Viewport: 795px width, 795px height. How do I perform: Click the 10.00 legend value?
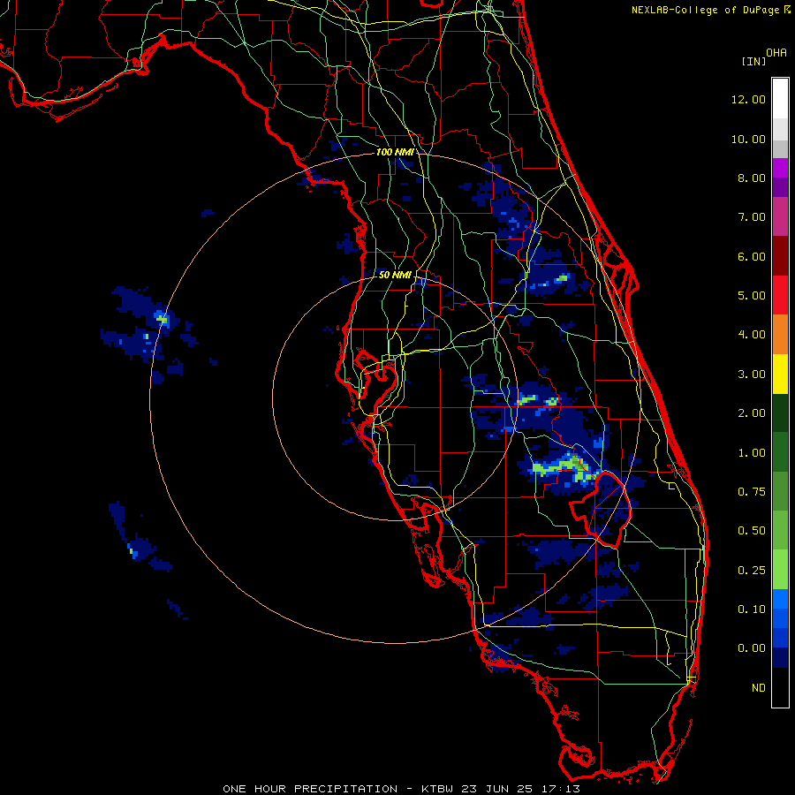[x=748, y=139]
